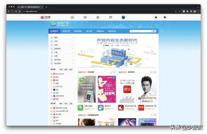Open the pink 好天气 promotional thumbnail
Screen dimensions: 207x134
coord(107,89)
